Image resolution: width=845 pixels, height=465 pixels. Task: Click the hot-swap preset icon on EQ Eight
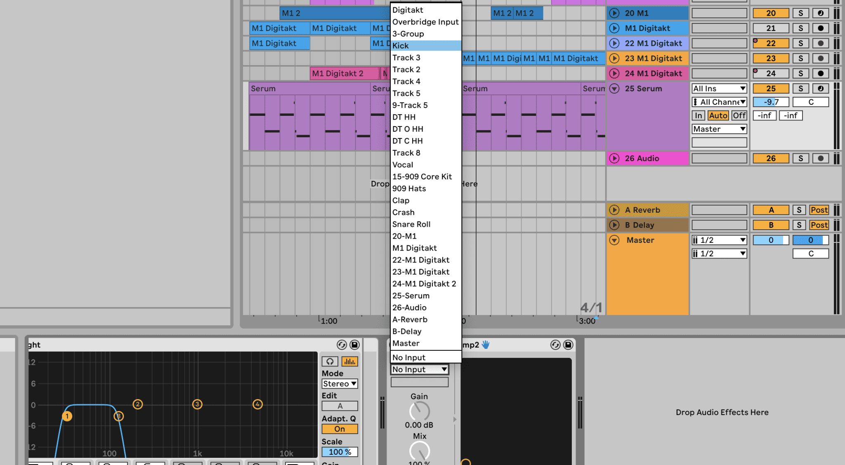coord(341,345)
